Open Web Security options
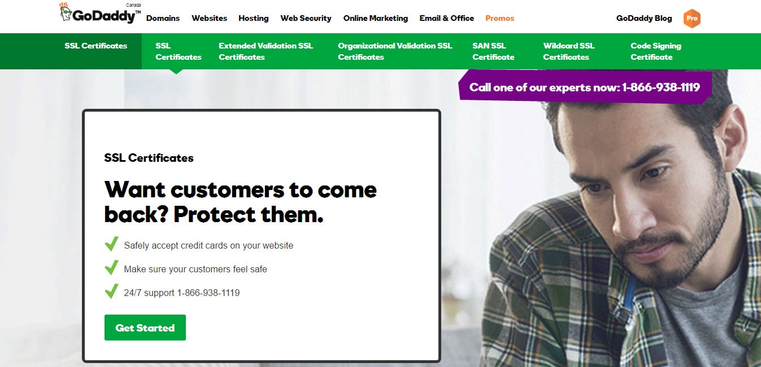Image resolution: width=761 pixels, height=367 pixels. [306, 18]
